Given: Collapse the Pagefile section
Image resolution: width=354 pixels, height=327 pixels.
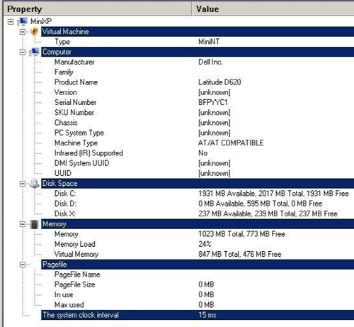Looking at the screenshot, I should click(23, 265).
